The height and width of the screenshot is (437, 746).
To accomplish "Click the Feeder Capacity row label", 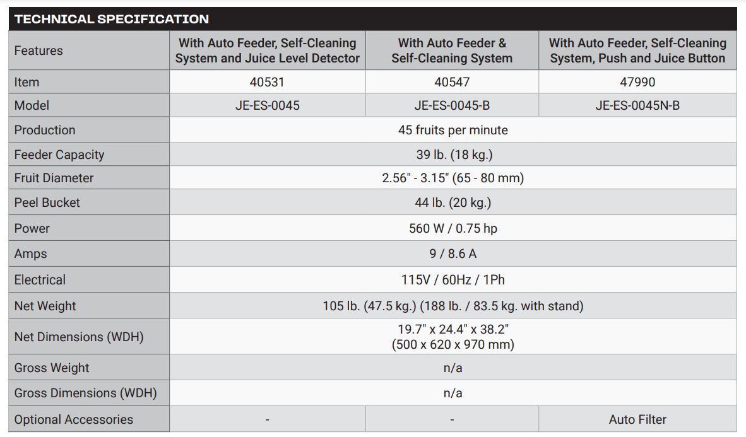I will 59,154.
